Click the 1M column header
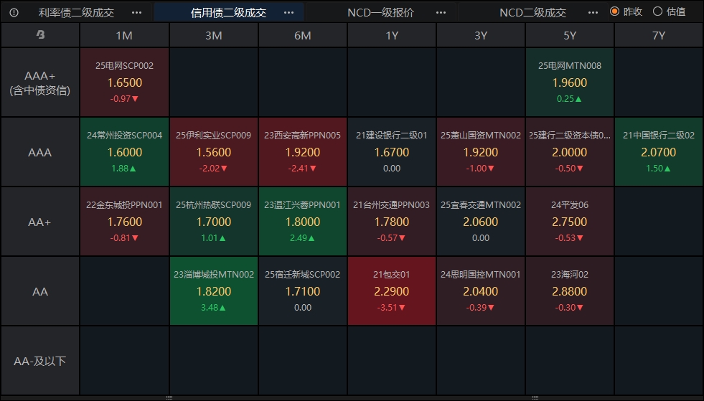The width and height of the screenshot is (704, 401). click(124, 35)
